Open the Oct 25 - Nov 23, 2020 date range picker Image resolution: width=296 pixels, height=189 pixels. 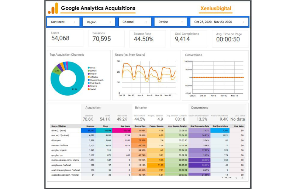(219, 22)
